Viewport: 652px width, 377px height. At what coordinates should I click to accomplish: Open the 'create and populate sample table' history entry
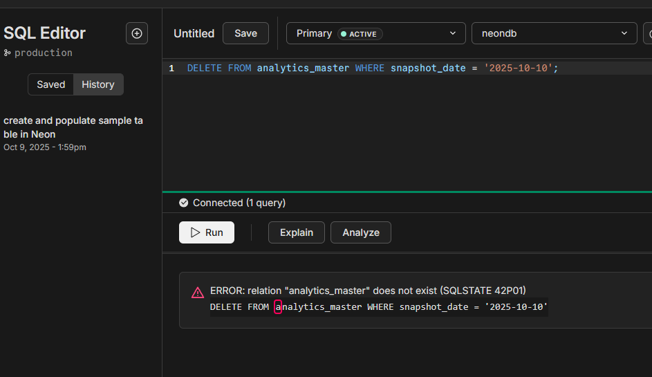73,127
